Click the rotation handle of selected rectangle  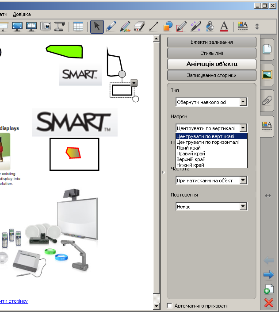(x=122, y=74)
